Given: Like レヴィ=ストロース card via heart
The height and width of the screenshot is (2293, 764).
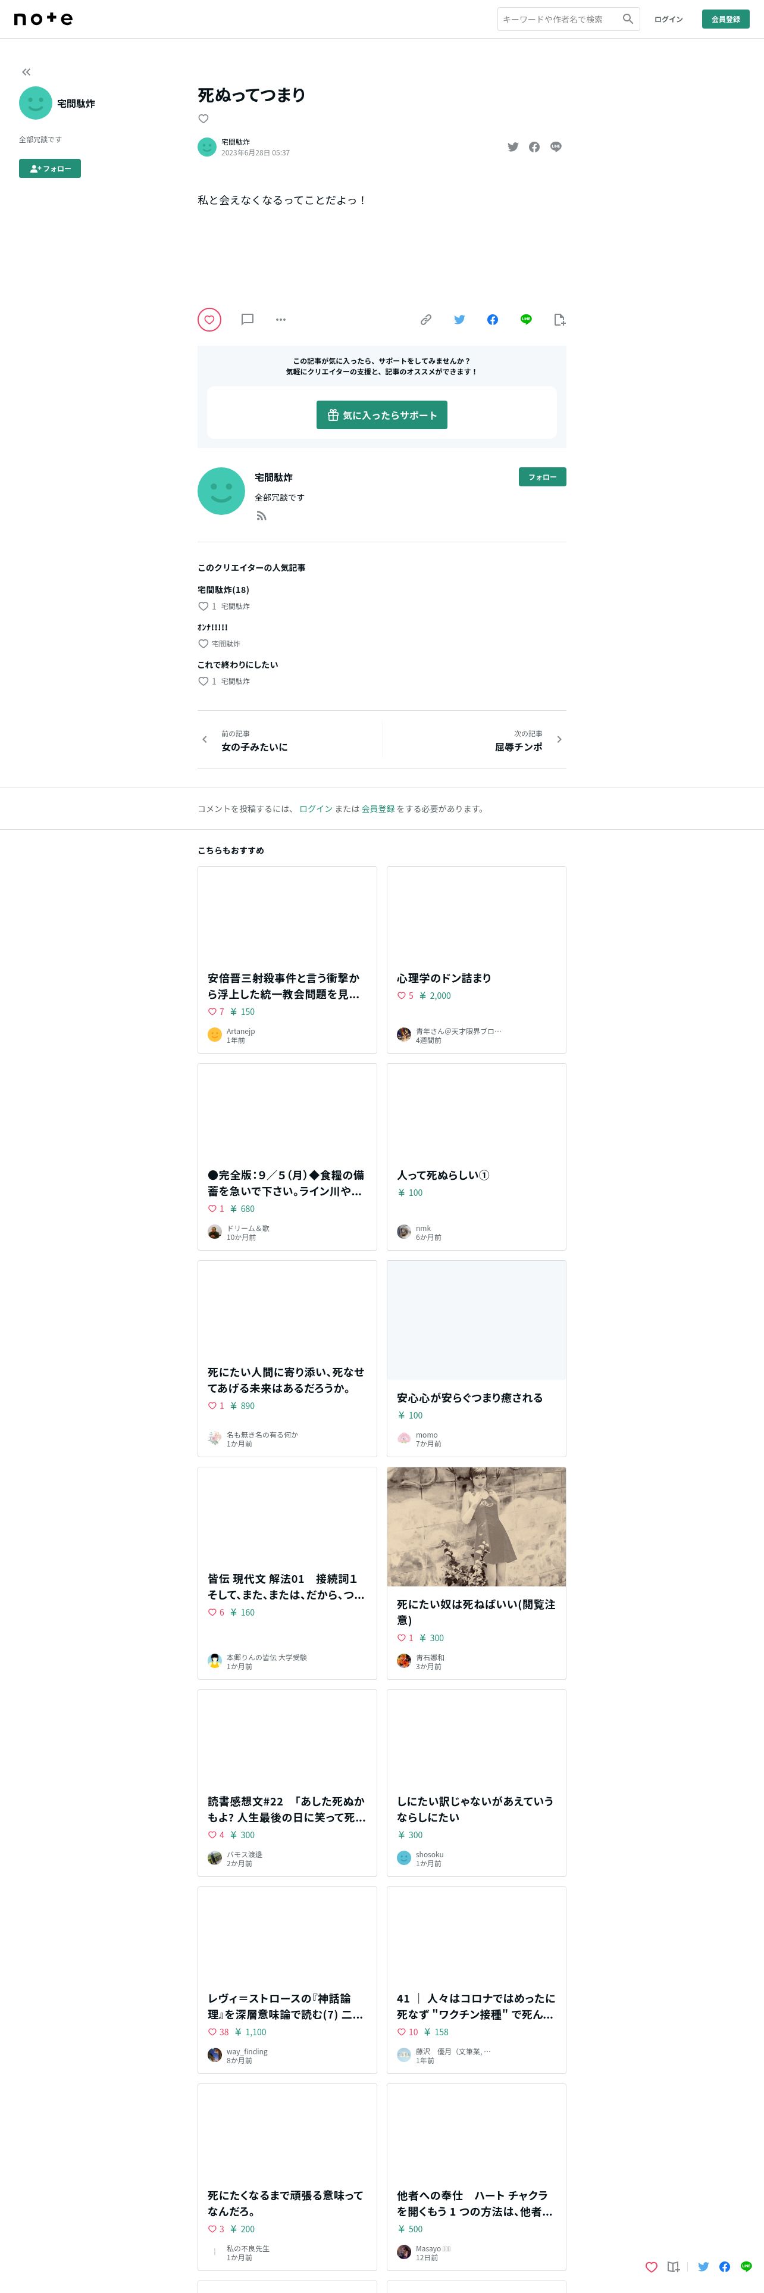Looking at the screenshot, I should click(212, 2031).
